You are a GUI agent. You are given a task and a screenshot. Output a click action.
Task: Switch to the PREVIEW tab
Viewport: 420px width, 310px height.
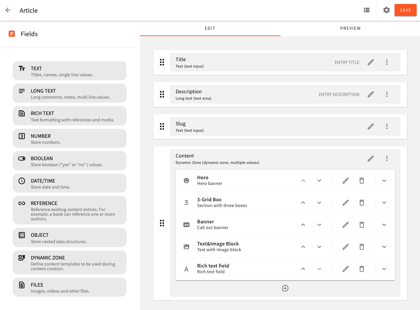tap(350, 28)
